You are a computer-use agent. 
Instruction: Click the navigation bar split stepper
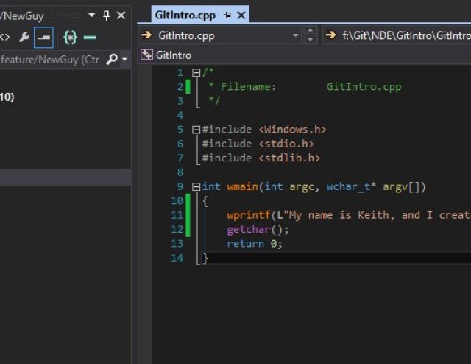pyautogui.click(x=310, y=35)
